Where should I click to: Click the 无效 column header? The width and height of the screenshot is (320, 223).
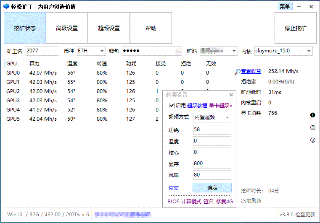(211, 63)
